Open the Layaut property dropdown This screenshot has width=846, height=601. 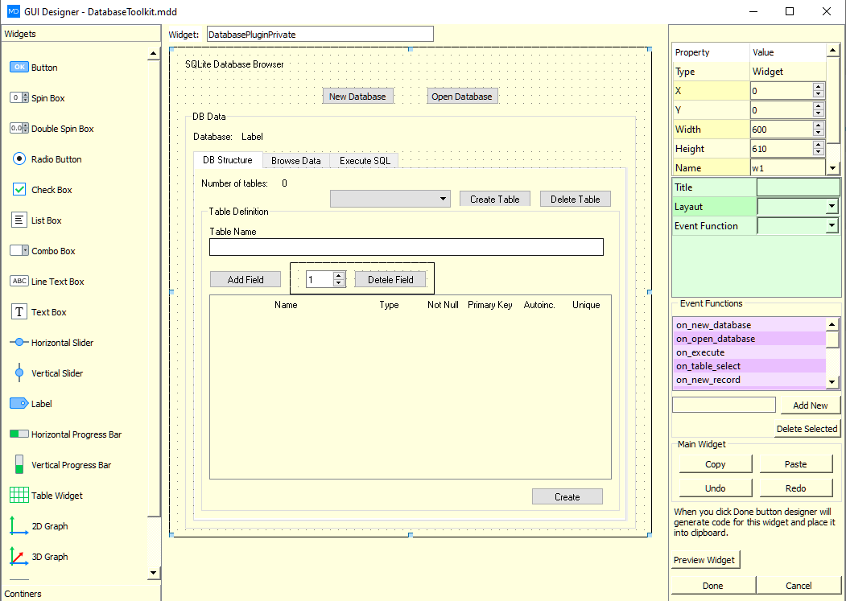coord(831,206)
